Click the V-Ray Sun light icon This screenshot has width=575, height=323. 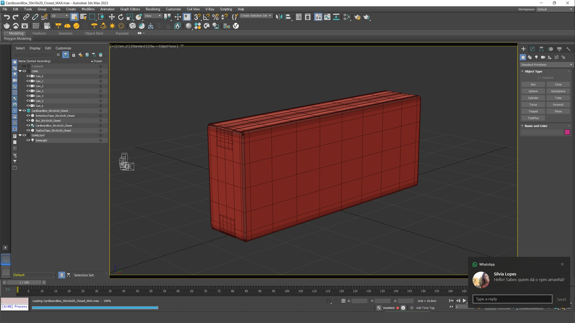[x=112, y=26]
